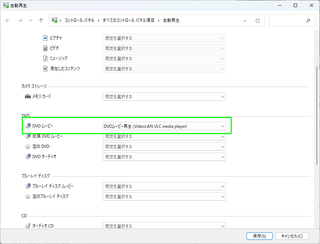Click the AutoPlay icon in address bar
Screen dimensions: 320x244
tap(55, 20)
